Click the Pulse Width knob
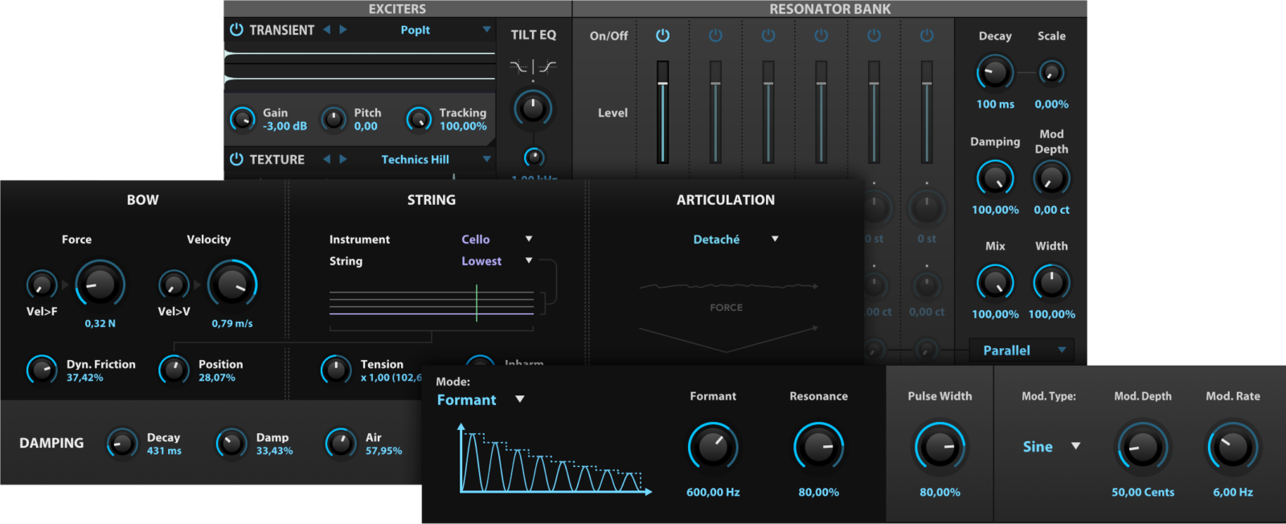The image size is (1286, 524). (x=940, y=447)
